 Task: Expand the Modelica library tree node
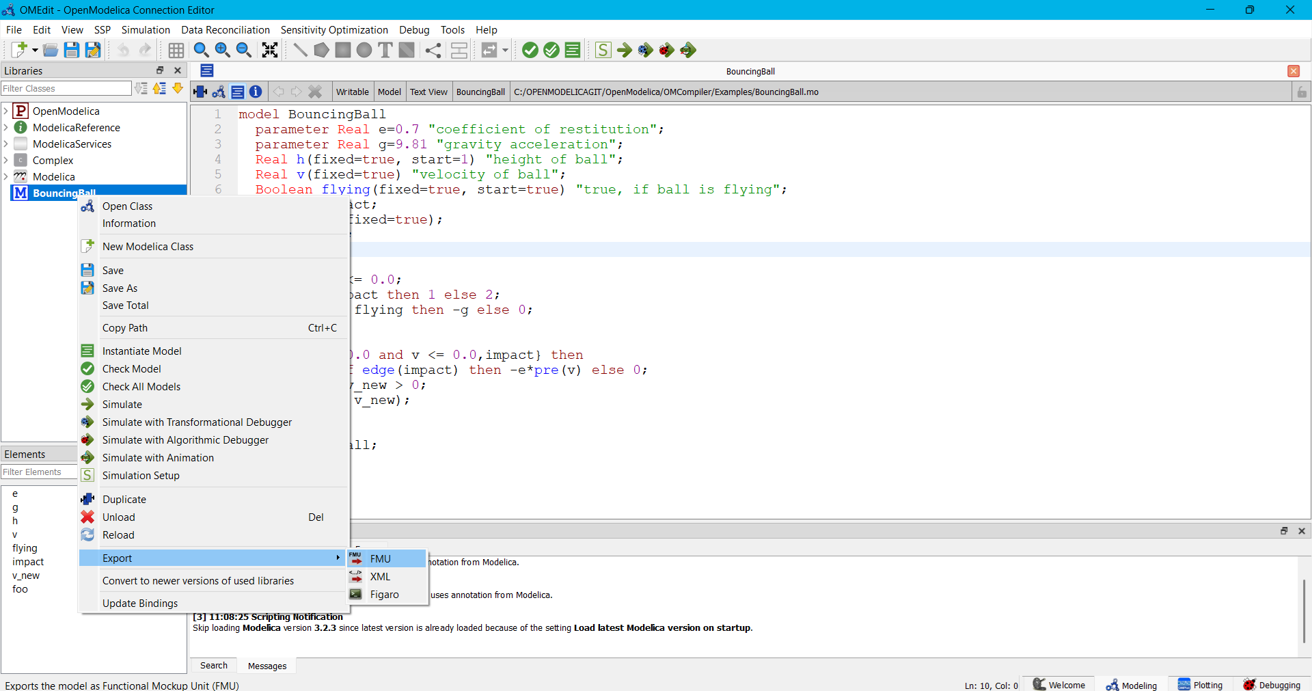tap(6, 177)
